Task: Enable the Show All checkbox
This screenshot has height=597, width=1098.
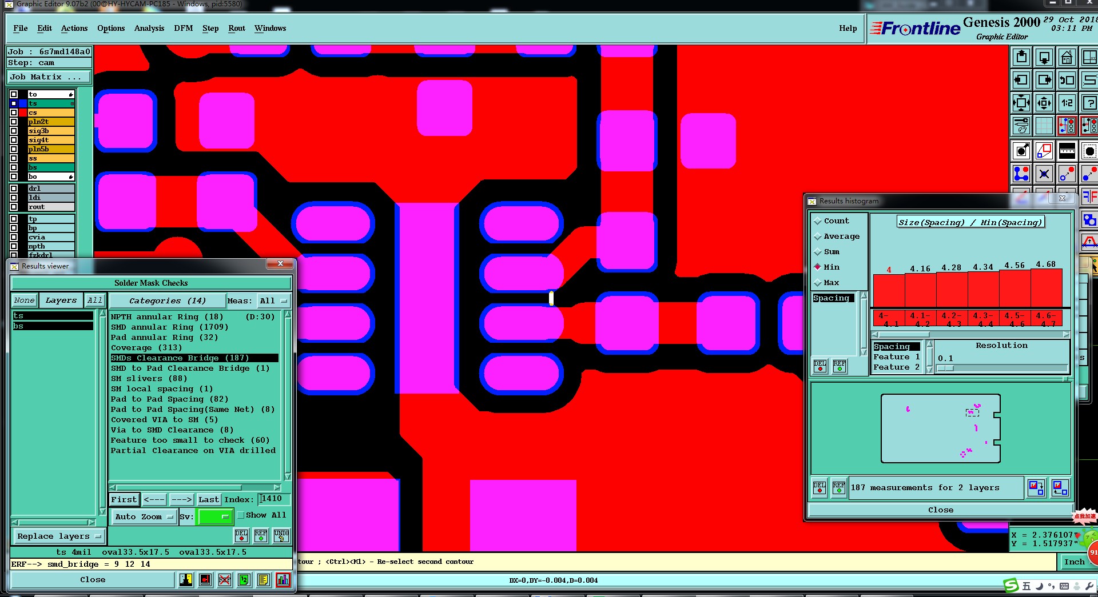Action: tap(241, 515)
